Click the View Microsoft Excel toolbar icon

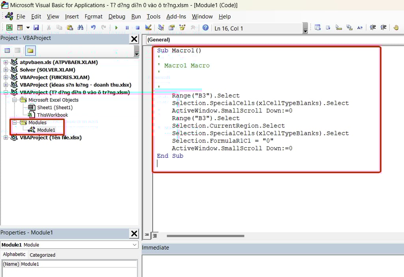[x=9, y=27]
